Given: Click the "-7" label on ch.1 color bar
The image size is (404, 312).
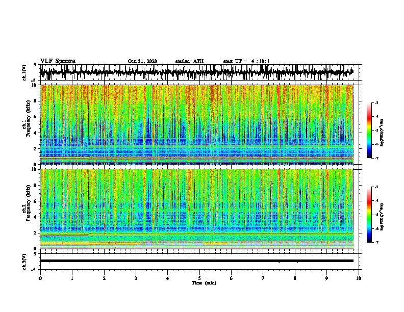Looking at the screenshot, I should (x=376, y=158).
